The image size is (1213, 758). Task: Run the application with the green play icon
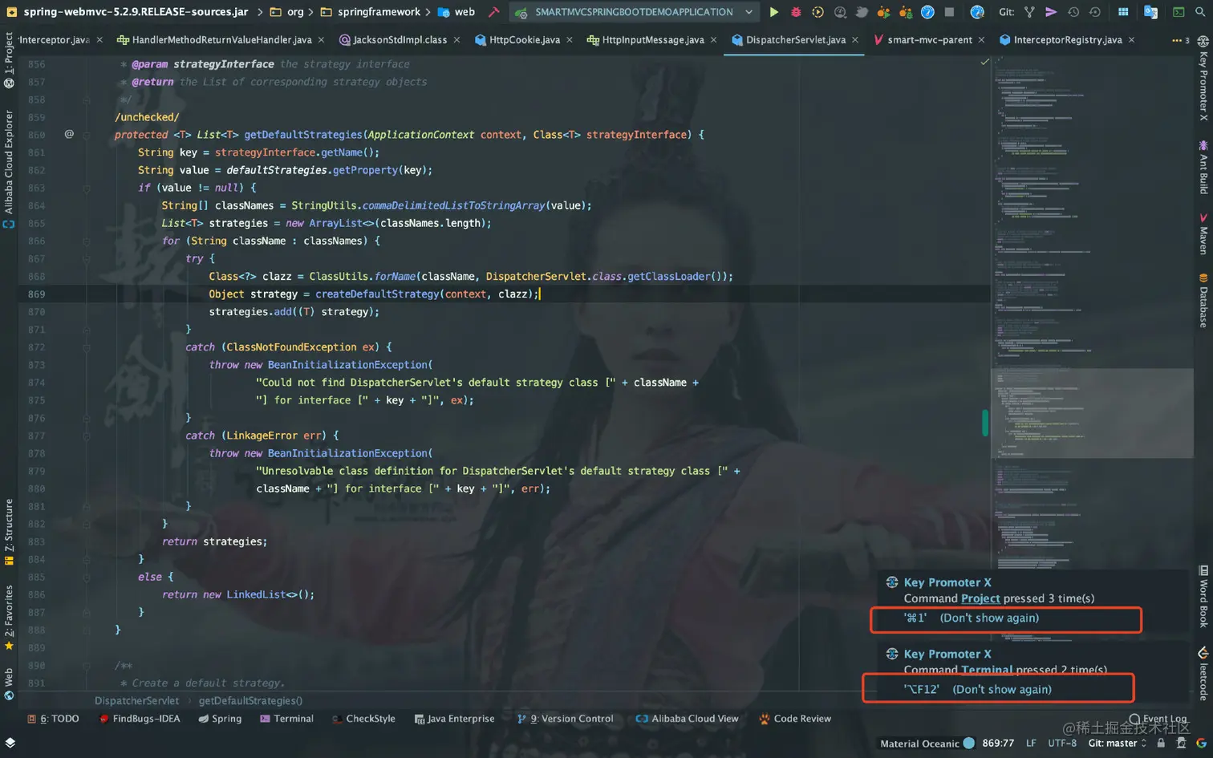[773, 12]
